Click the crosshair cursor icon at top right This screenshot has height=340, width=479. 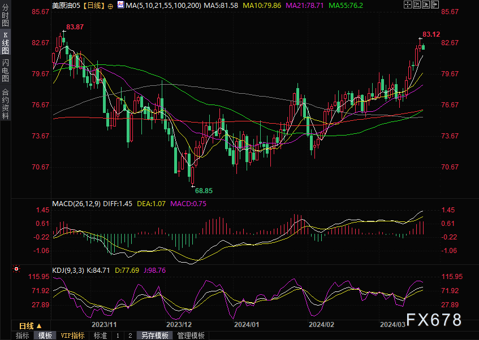click(x=408, y=5)
